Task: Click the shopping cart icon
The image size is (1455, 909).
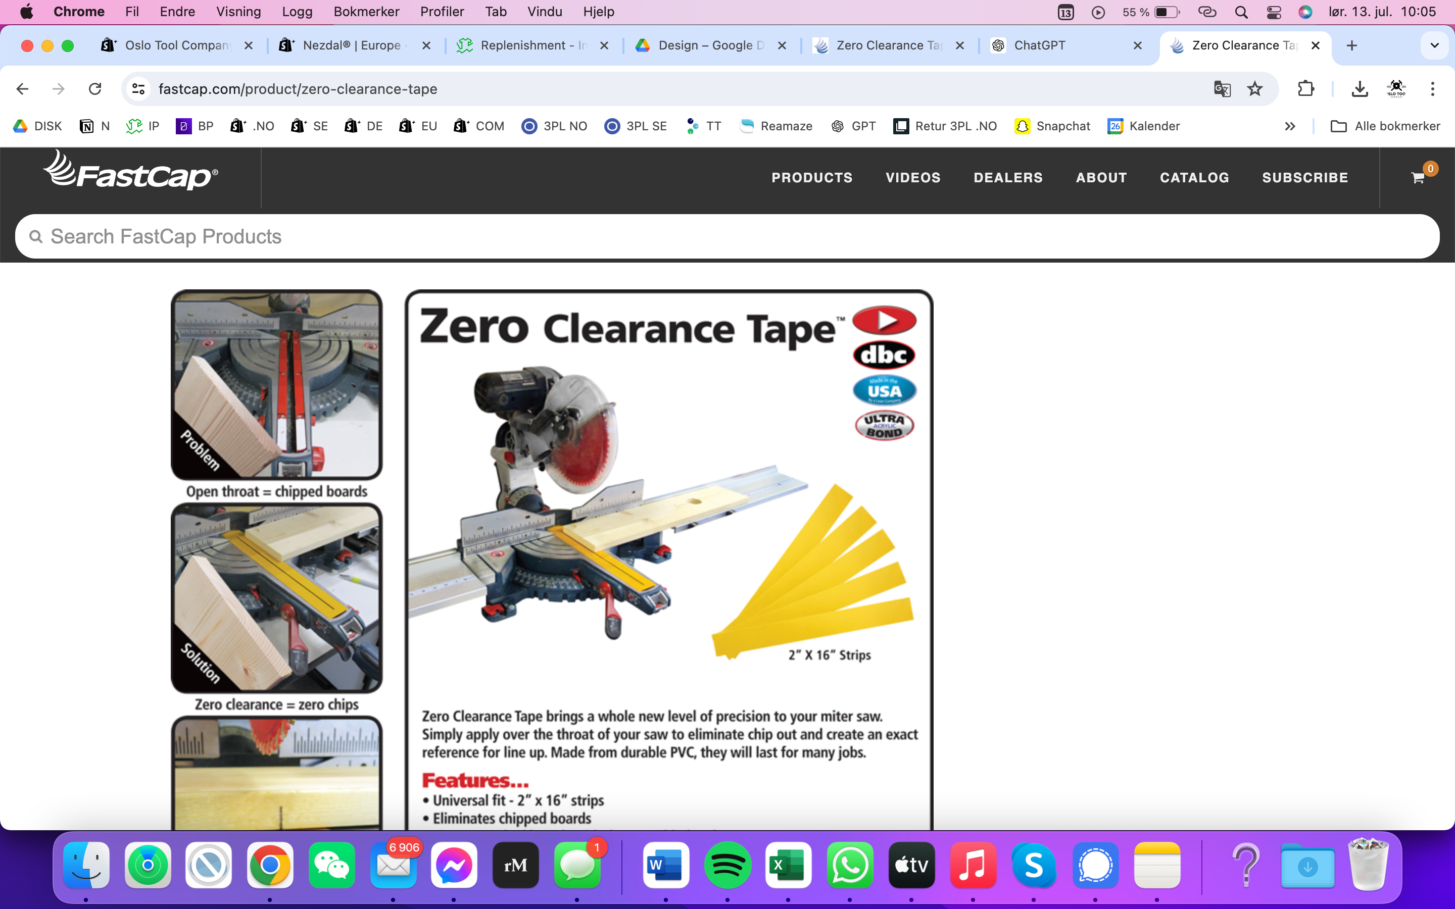Action: tap(1418, 177)
